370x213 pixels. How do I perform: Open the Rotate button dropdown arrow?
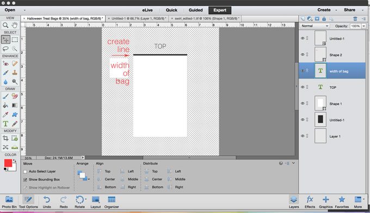85,199
